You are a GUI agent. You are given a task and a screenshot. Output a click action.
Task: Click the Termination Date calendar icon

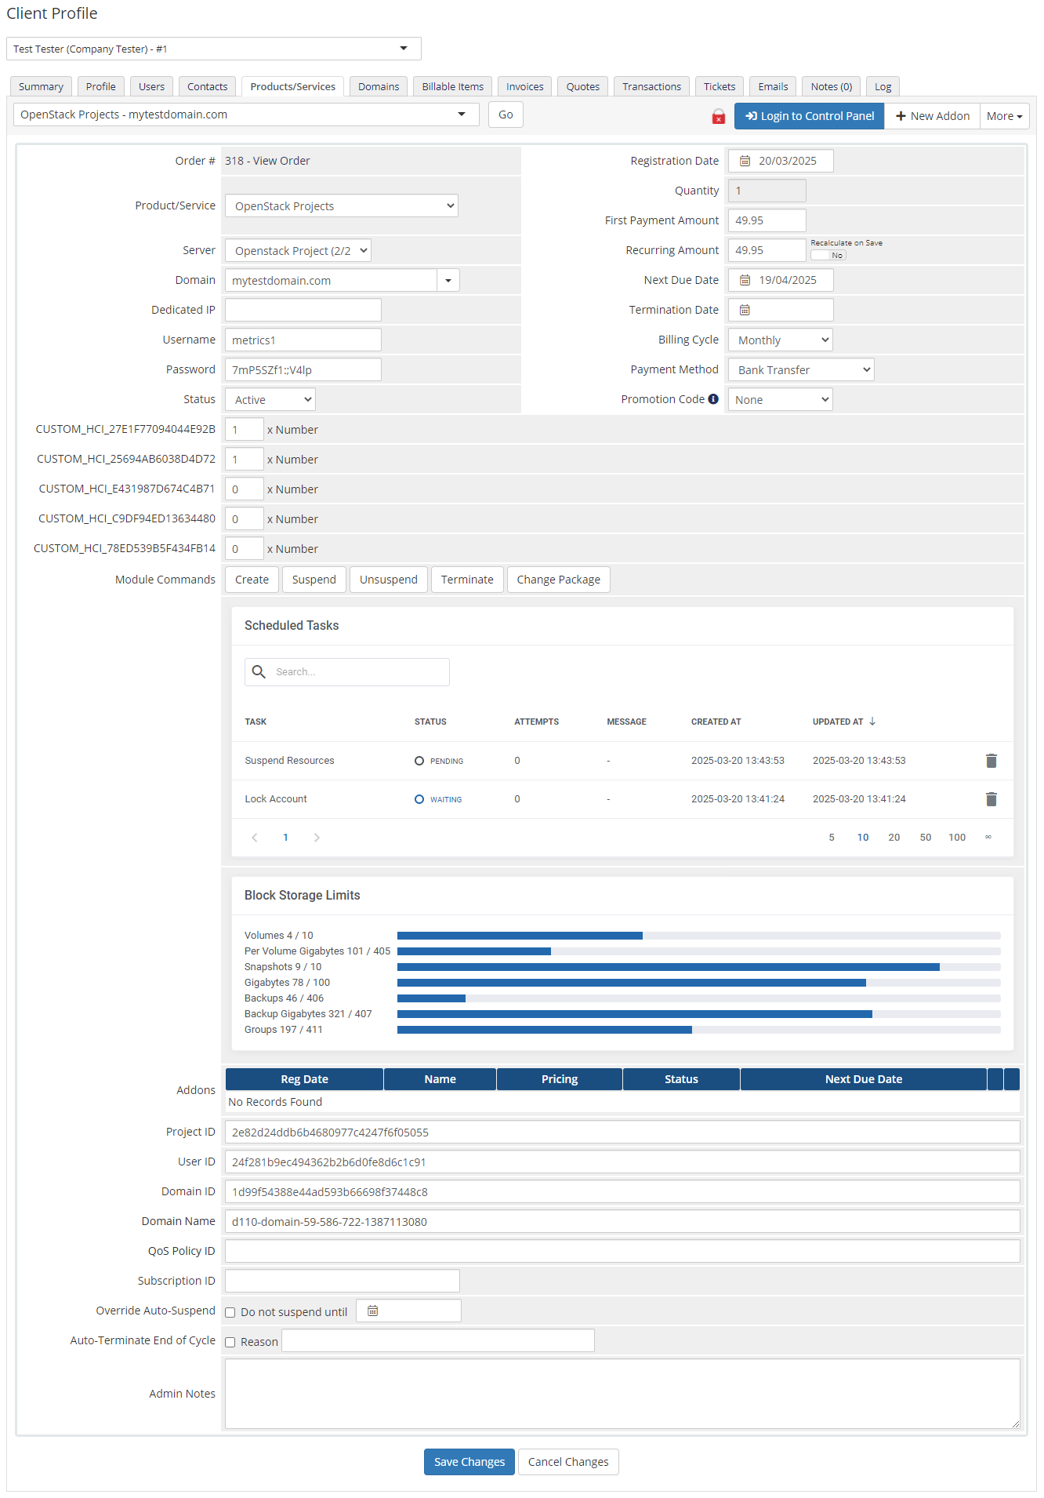click(745, 310)
